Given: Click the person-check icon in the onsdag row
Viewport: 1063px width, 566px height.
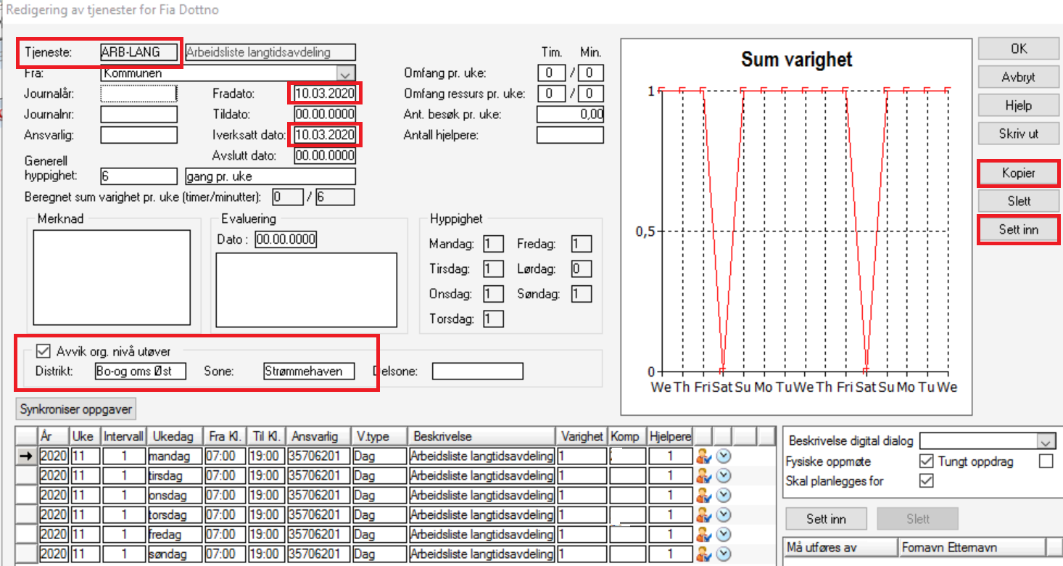Looking at the screenshot, I should pos(703,495).
